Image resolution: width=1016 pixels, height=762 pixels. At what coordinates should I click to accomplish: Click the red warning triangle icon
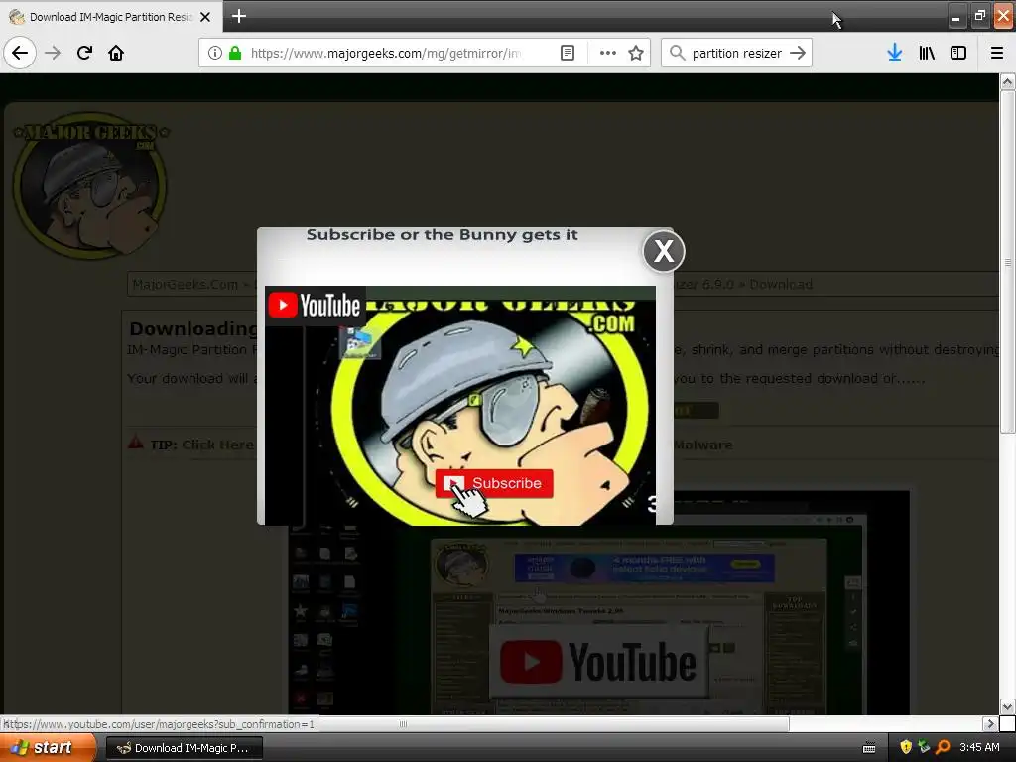click(135, 443)
